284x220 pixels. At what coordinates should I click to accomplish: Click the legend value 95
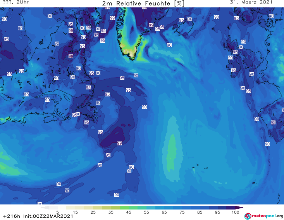point(217,212)
